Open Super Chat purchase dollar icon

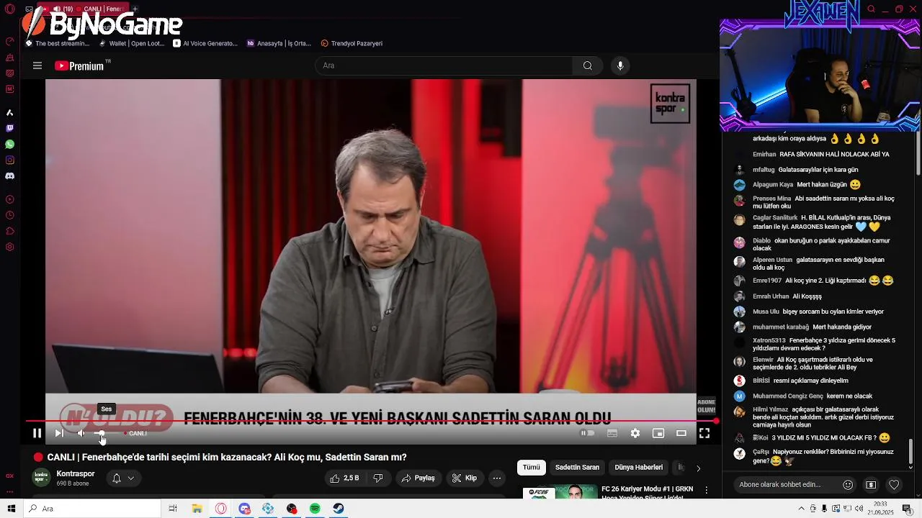pos(871,485)
